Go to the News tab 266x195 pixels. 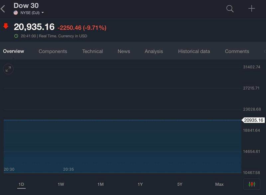click(124, 51)
